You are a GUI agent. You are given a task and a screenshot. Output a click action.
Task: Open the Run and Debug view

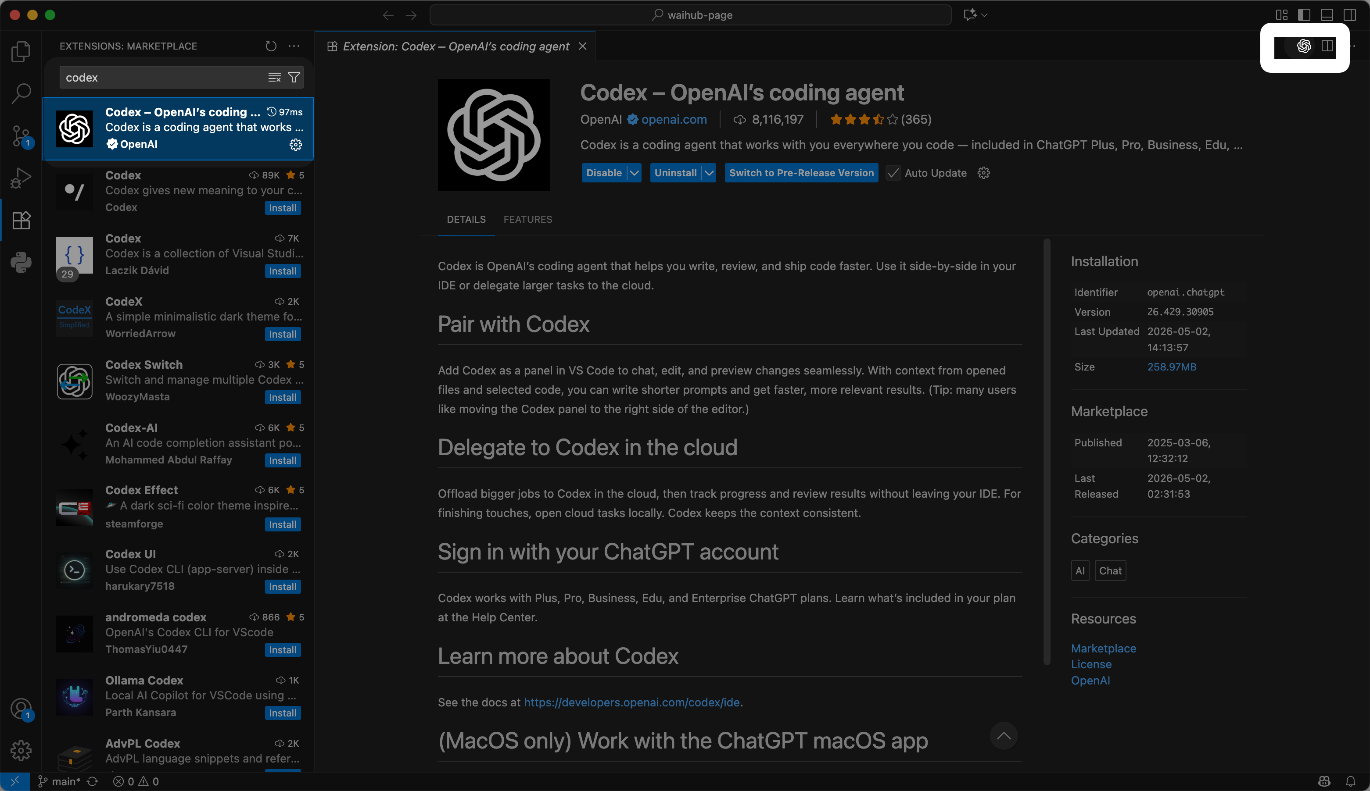point(21,178)
